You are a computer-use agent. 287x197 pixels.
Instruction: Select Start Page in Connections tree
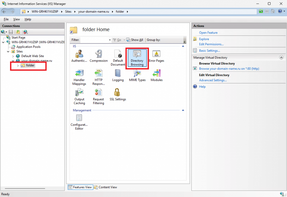click(18, 37)
